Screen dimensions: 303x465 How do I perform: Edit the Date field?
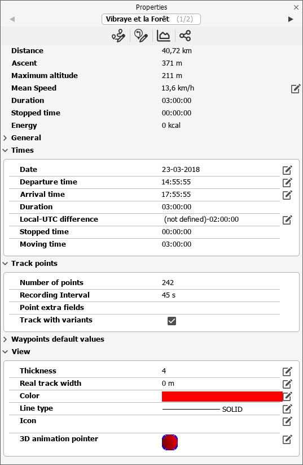[287, 170]
